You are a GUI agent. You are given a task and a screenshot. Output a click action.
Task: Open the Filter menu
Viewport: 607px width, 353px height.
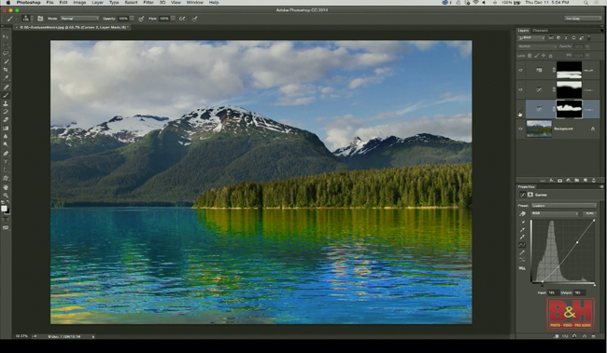point(148,2)
